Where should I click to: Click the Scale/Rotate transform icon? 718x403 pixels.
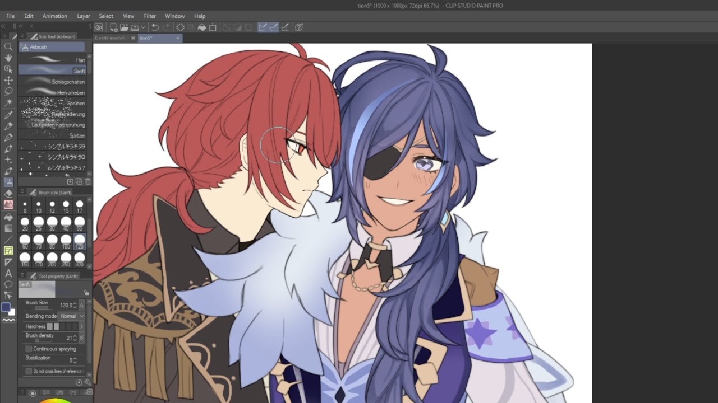[213, 27]
